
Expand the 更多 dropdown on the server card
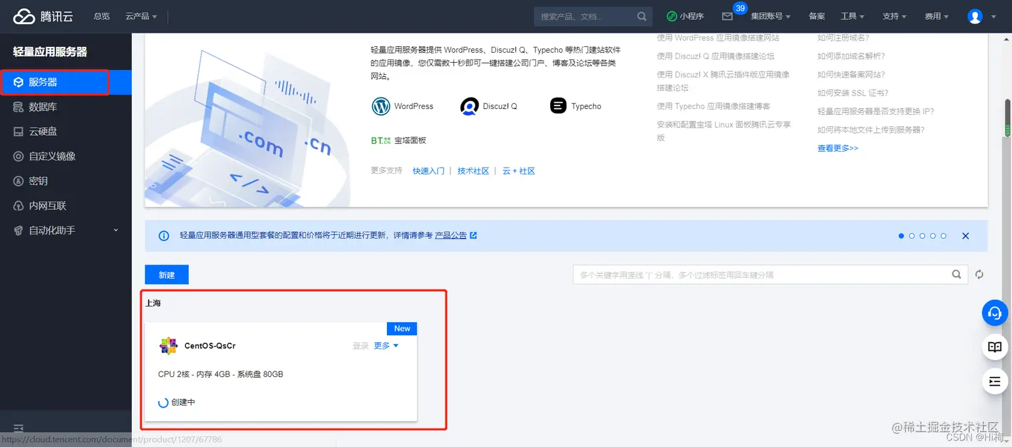385,345
